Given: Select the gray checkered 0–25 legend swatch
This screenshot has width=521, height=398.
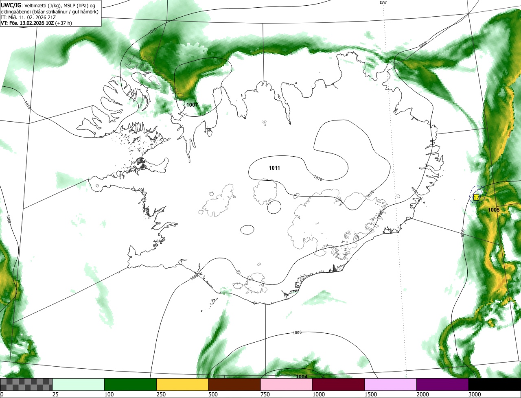Looking at the screenshot, I should (x=26, y=385).
